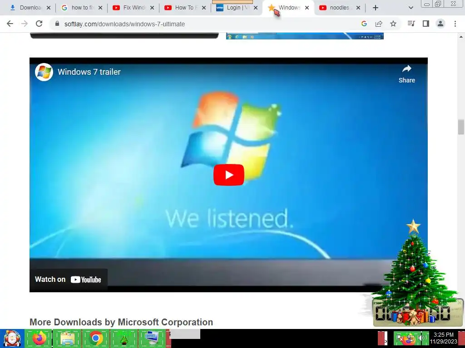
Task: Open the Santa Start button
Action: click(x=12, y=338)
